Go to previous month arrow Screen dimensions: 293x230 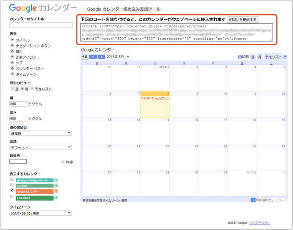coord(93,57)
